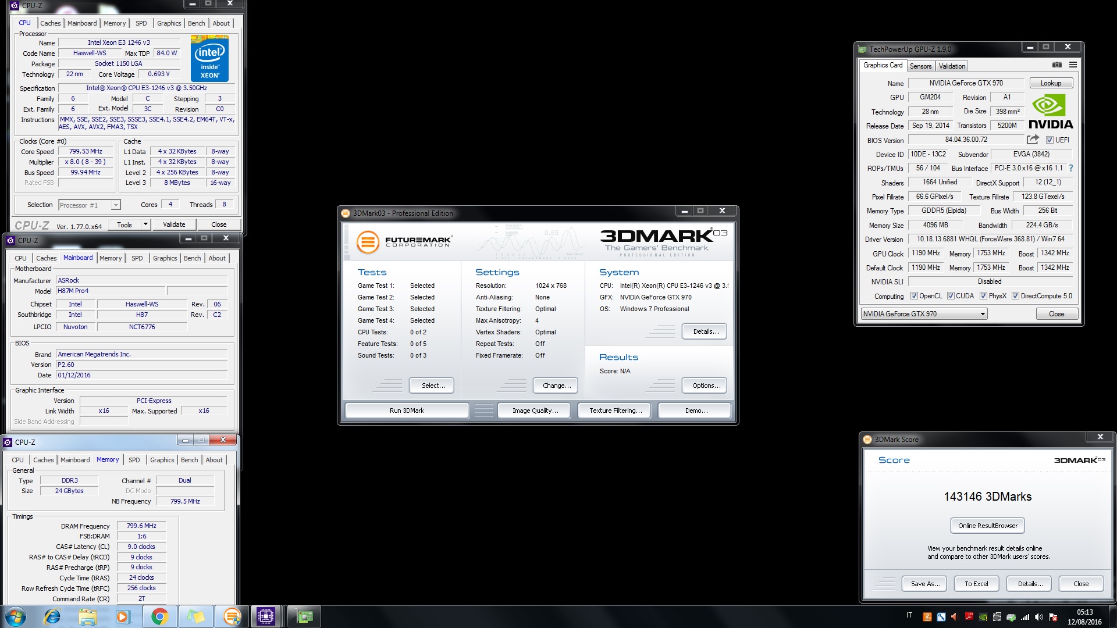Screen dimensions: 1117x628
Task: Click the DRAM Frequency value 799.6 MHz
Action: 141,526
